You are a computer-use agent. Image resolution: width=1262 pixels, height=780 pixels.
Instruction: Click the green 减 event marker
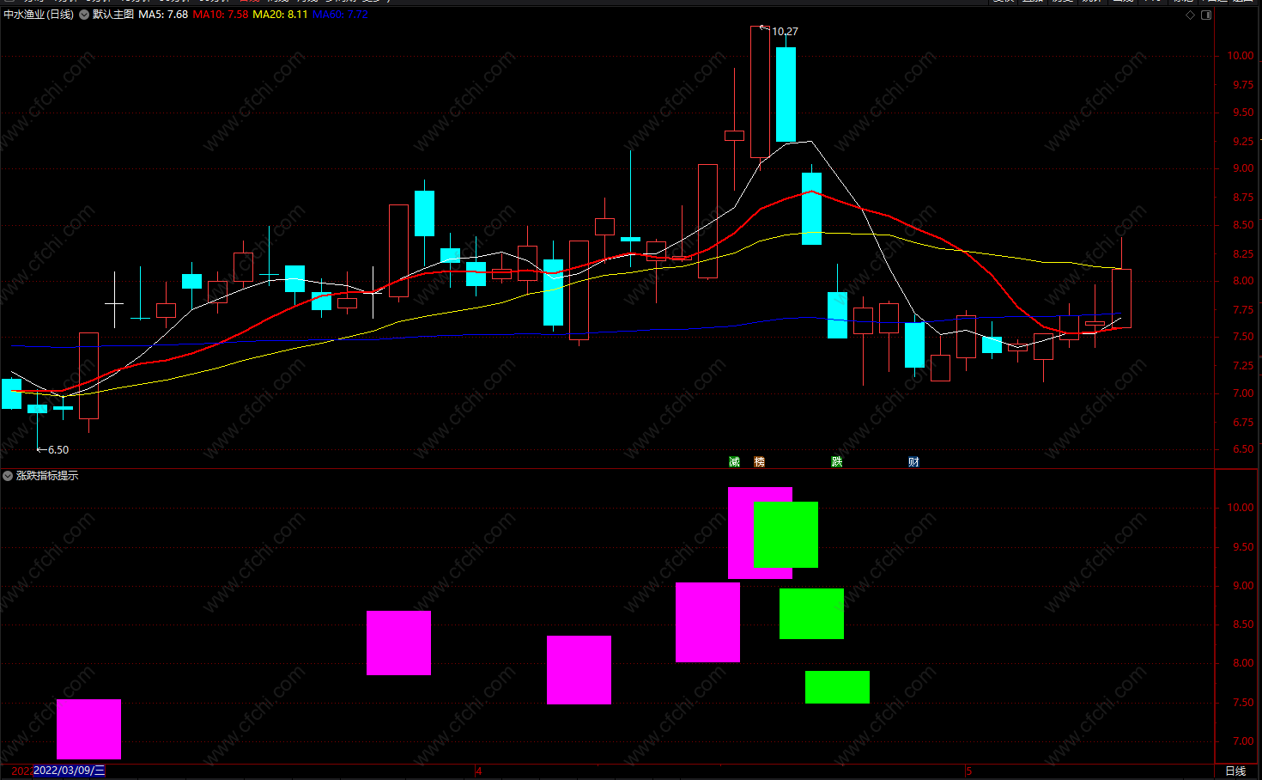(x=734, y=462)
